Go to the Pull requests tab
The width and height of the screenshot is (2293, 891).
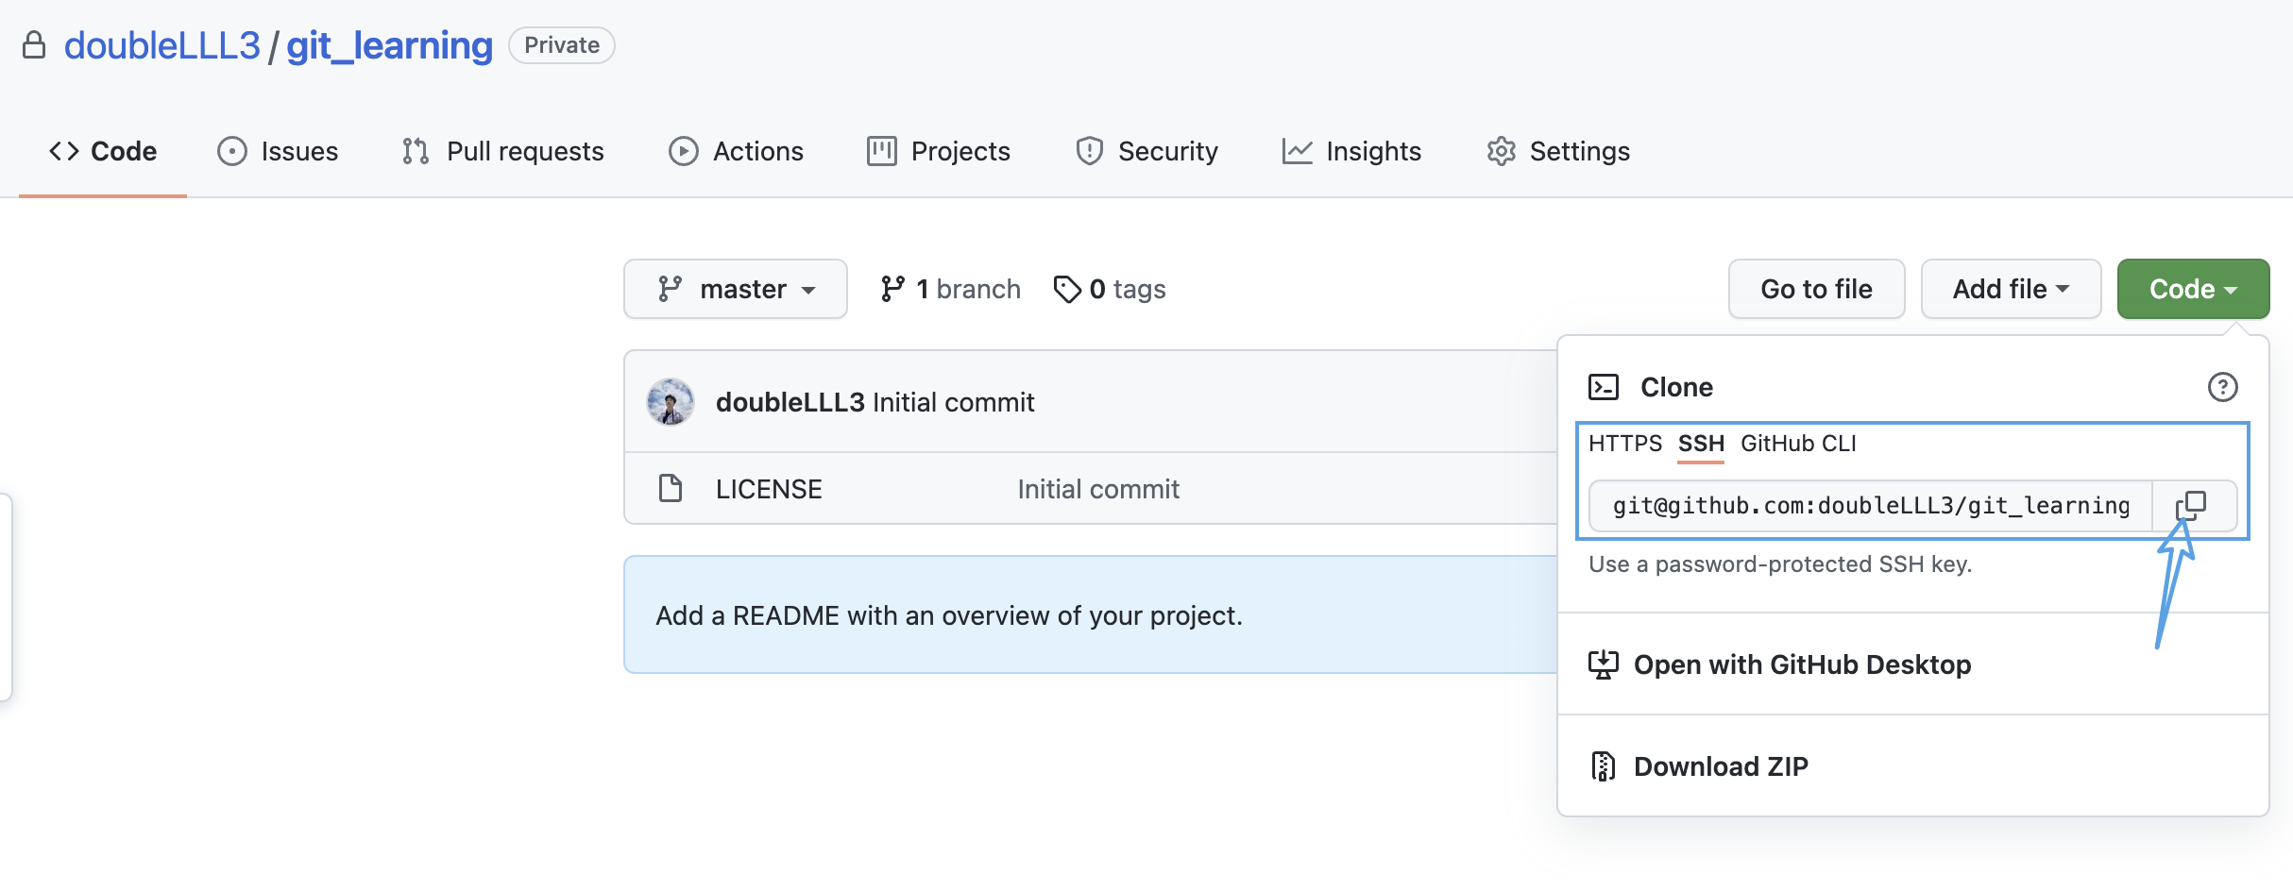coord(503,151)
